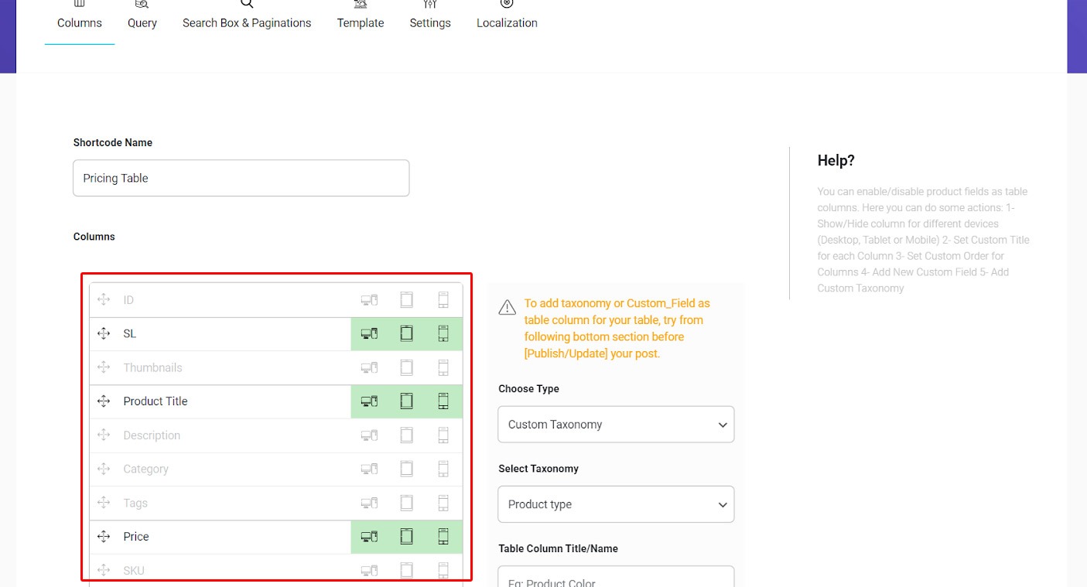The height and width of the screenshot is (587, 1087).
Task: Enable tablet visibility for SKU column
Action: tap(406, 570)
